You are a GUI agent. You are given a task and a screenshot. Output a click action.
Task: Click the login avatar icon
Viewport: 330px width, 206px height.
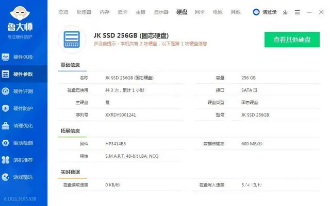coord(256,12)
